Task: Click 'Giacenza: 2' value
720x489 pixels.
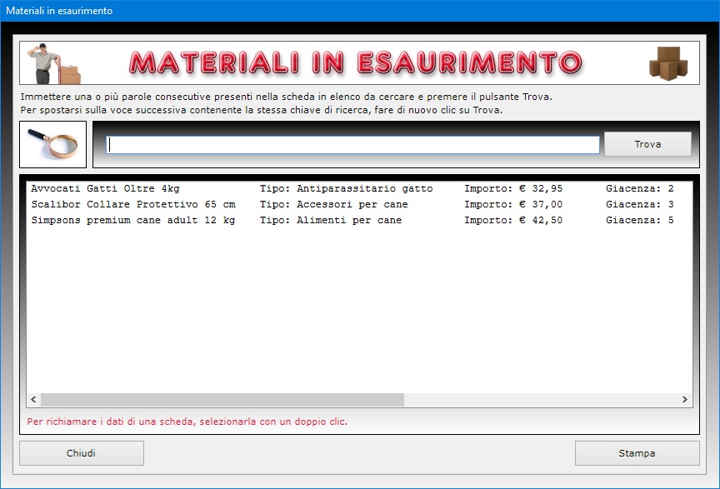Action: pyautogui.click(x=640, y=188)
